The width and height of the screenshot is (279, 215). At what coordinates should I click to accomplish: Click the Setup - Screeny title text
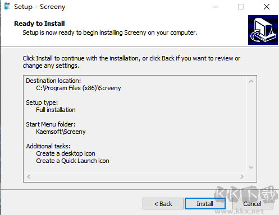point(40,7)
